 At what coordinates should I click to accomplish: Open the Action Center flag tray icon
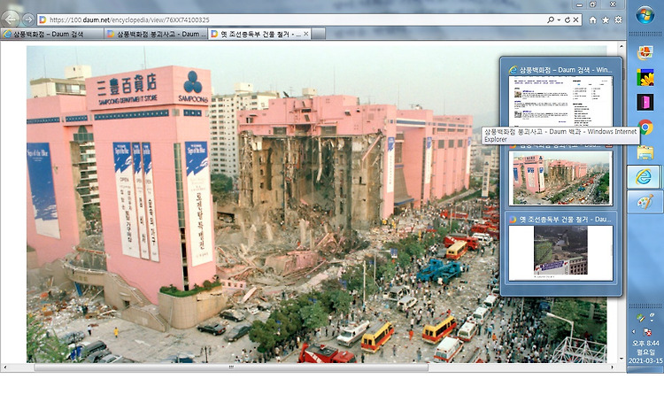click(x=647, y=331)
